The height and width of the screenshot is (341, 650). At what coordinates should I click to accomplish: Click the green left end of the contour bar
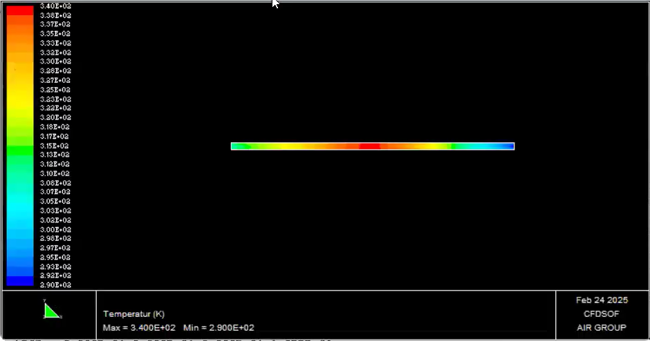239,146
